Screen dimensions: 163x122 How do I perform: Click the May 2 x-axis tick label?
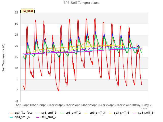(147, 105)
